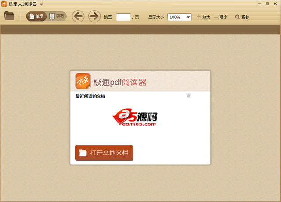This screenshot has width=281, height=202.
Task: Click the orange PDF logo icon
Action: tap(83, 81)
